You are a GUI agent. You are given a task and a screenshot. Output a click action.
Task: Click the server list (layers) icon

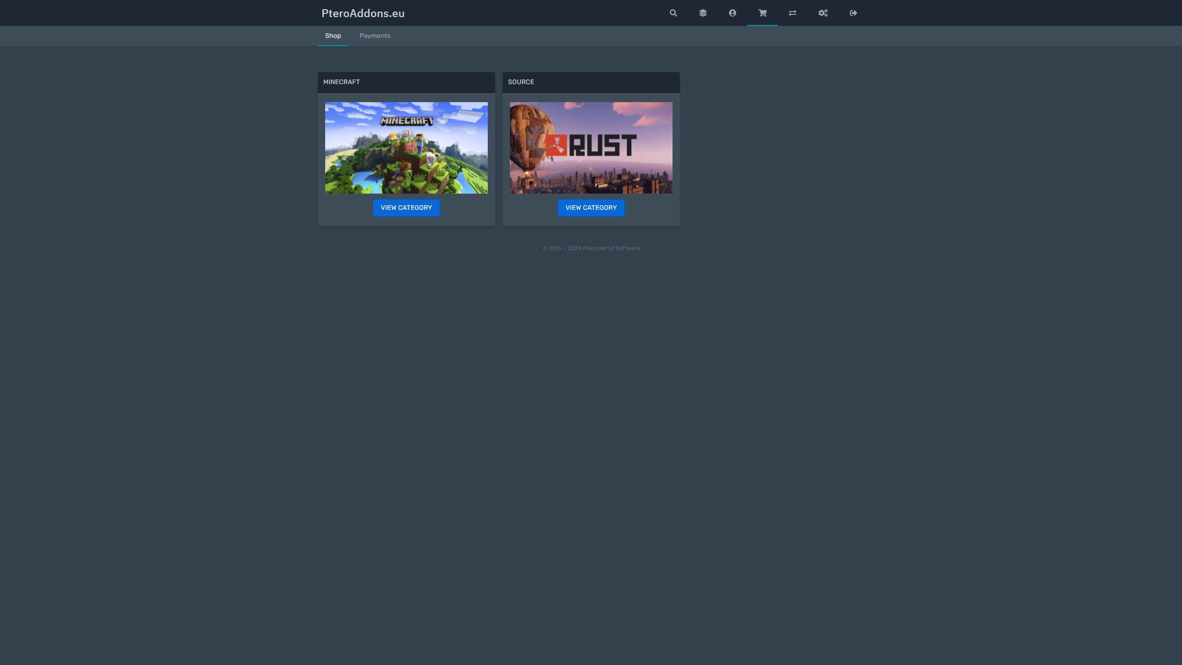703,13
